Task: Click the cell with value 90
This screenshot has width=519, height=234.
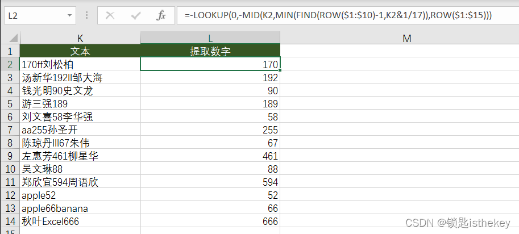Action: point(210,90)
